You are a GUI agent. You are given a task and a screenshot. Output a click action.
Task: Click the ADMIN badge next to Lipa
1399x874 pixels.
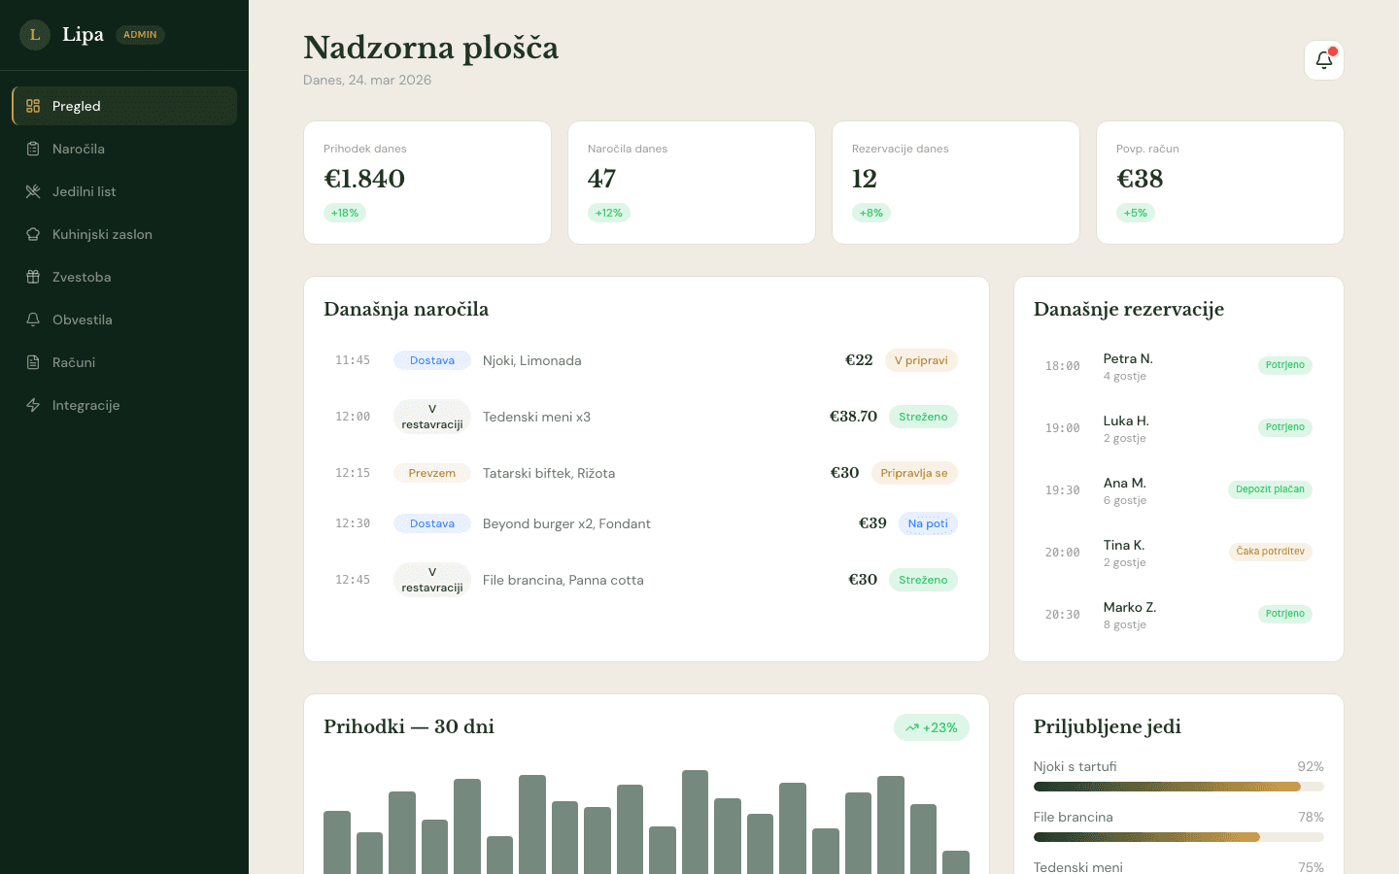[x=140, y=35]
